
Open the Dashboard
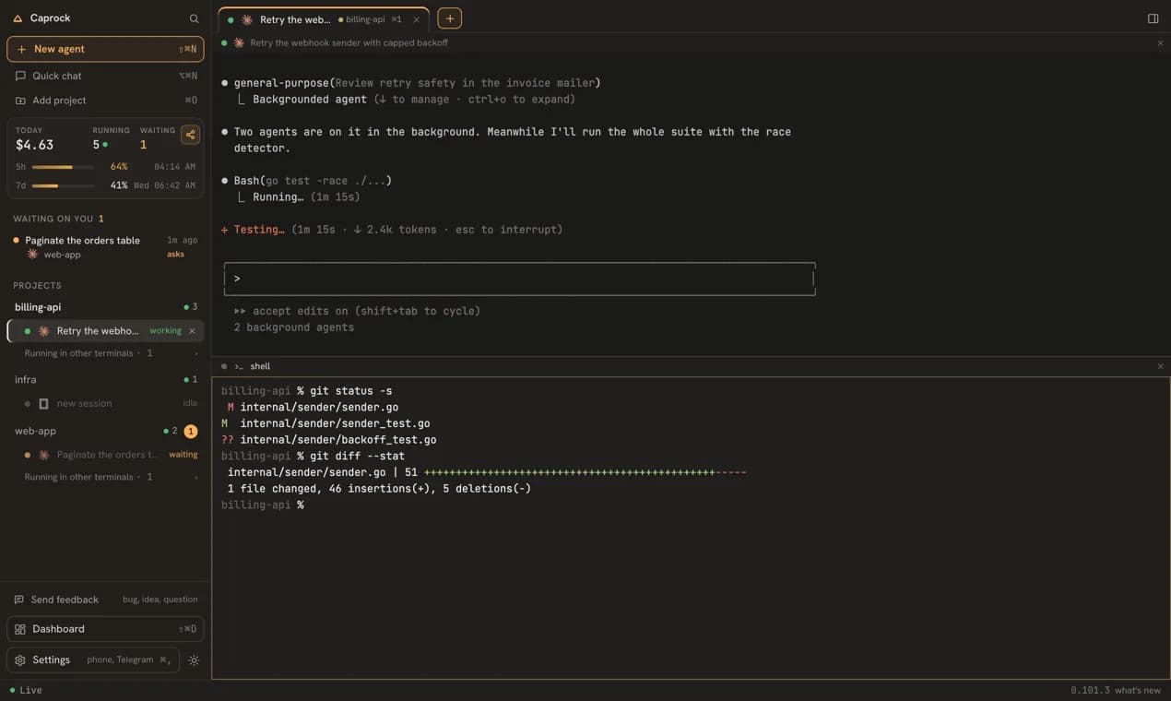click(105, 629)
